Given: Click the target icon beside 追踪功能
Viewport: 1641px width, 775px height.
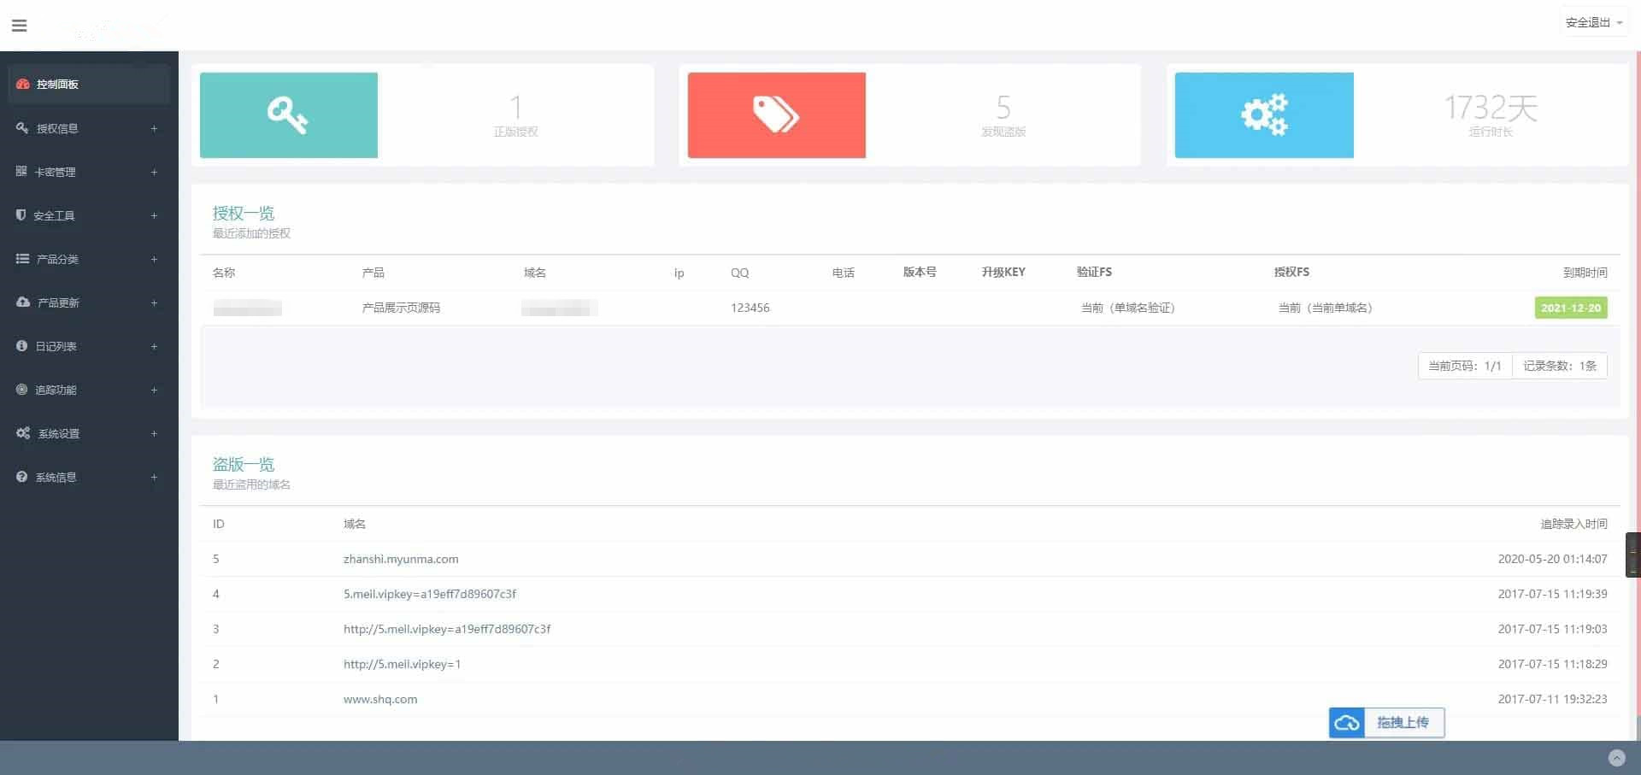Looking at the screenshot, I should [22, 389].
